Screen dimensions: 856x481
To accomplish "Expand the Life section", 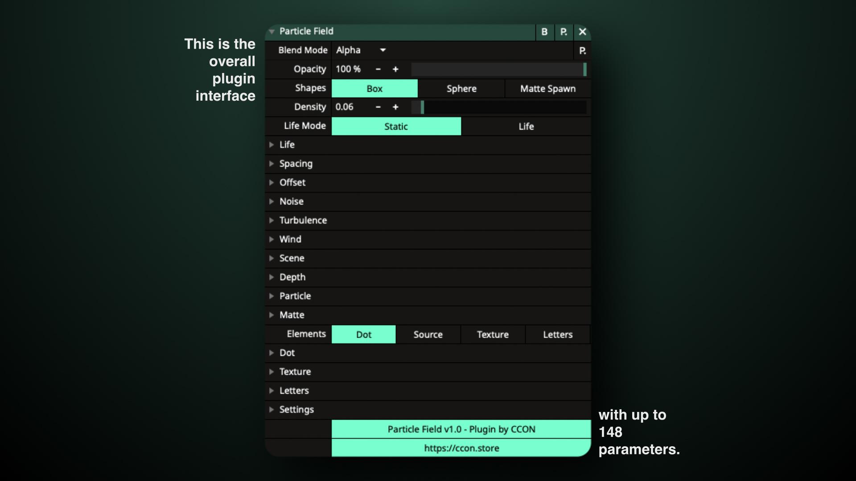I will (x=428, y=145).
